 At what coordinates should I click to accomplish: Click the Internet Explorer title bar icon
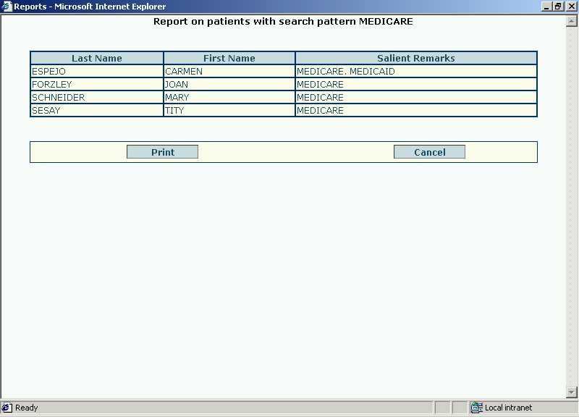[x=7, y=7]
